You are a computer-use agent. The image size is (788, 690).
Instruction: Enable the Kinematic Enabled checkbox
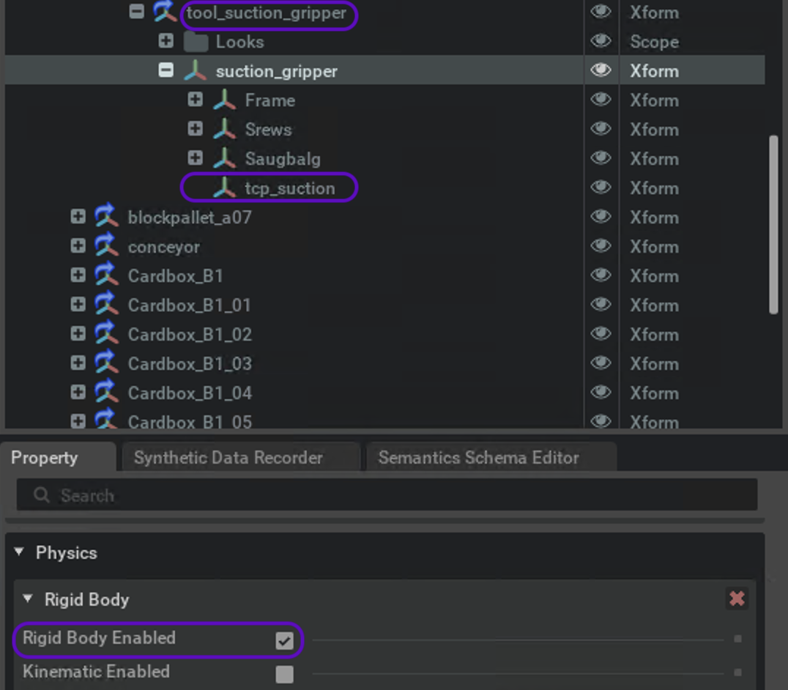[x=284, y=674]
